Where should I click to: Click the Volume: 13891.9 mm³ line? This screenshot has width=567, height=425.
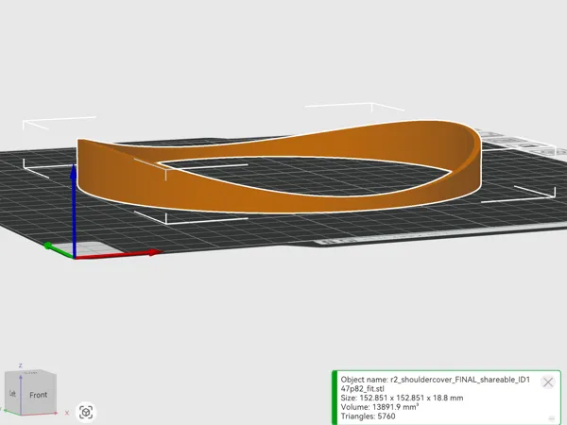coord(380,407)
